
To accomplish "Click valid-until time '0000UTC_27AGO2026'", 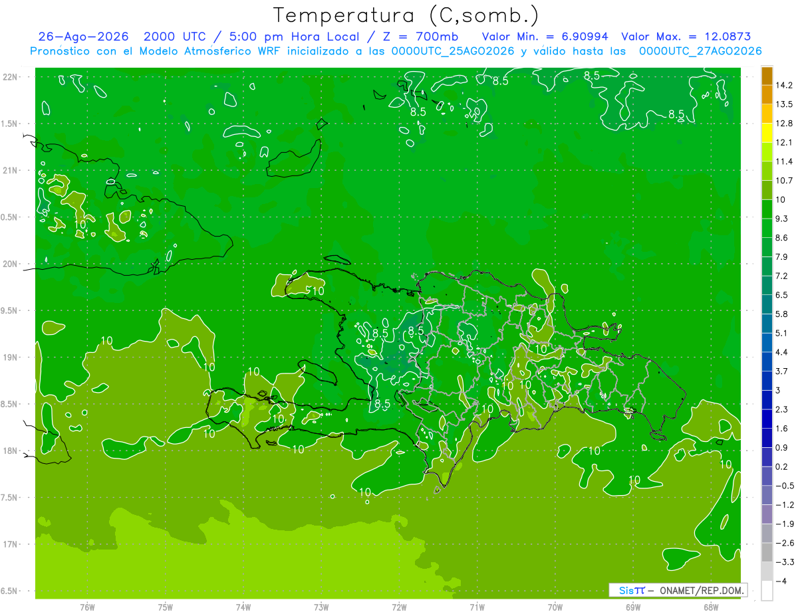I will 700,51.
